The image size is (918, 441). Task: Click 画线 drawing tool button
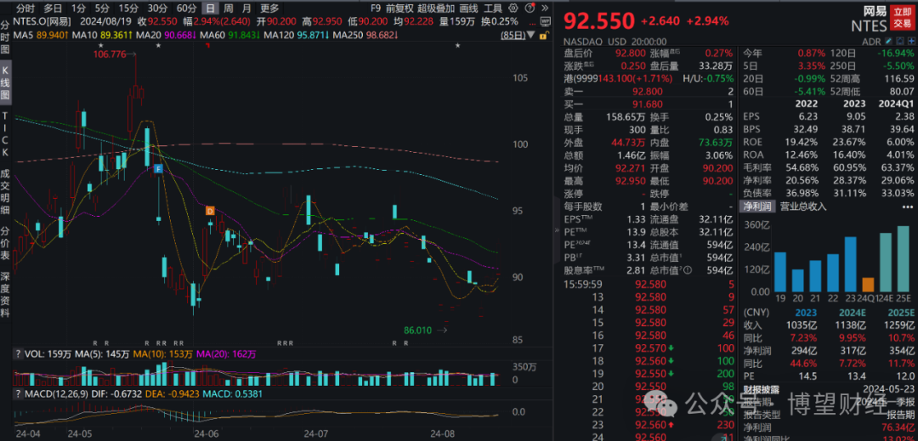[x=469, y=8]
